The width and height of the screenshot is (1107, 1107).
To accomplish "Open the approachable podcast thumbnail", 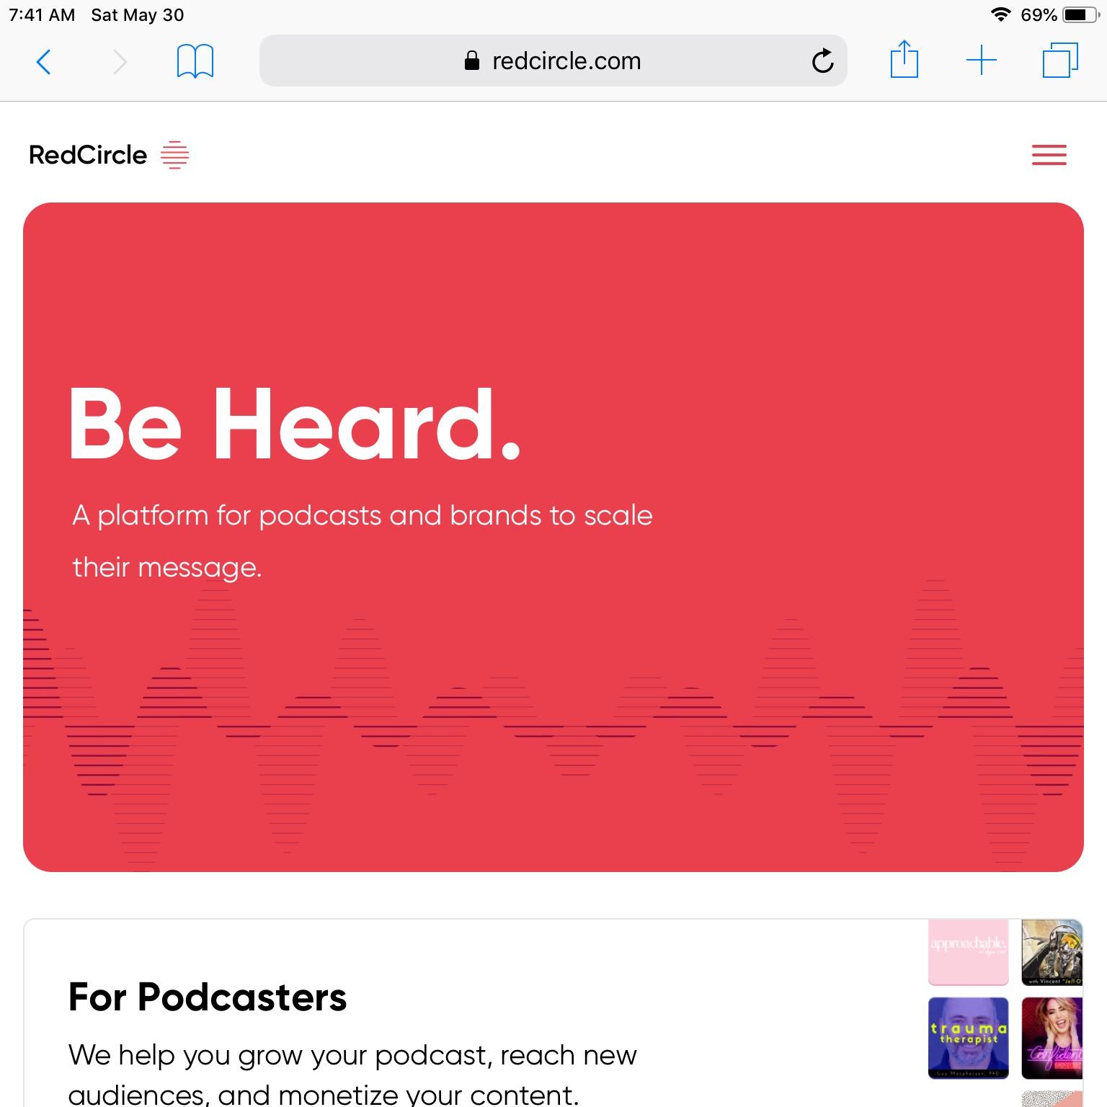I will [x=968, y=952].
